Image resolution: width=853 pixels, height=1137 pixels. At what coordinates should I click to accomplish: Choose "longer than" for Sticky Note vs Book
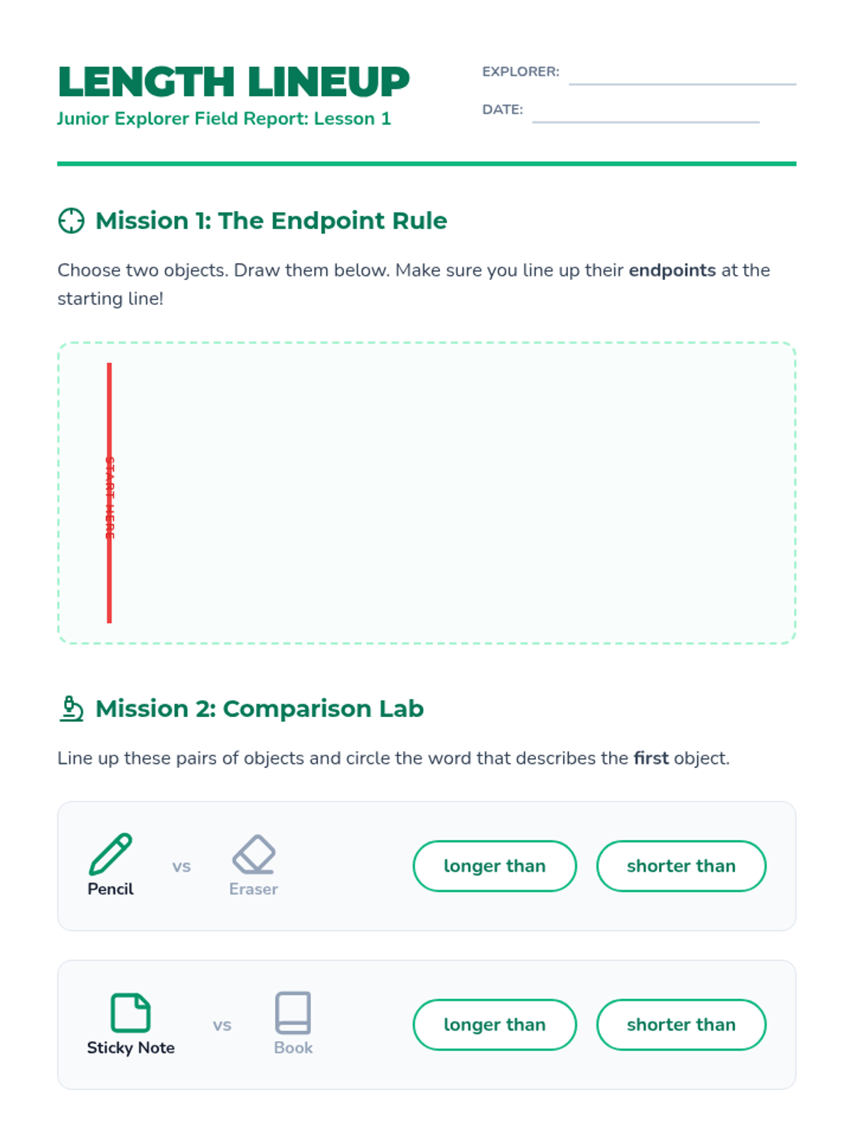tap(495, 1025)
